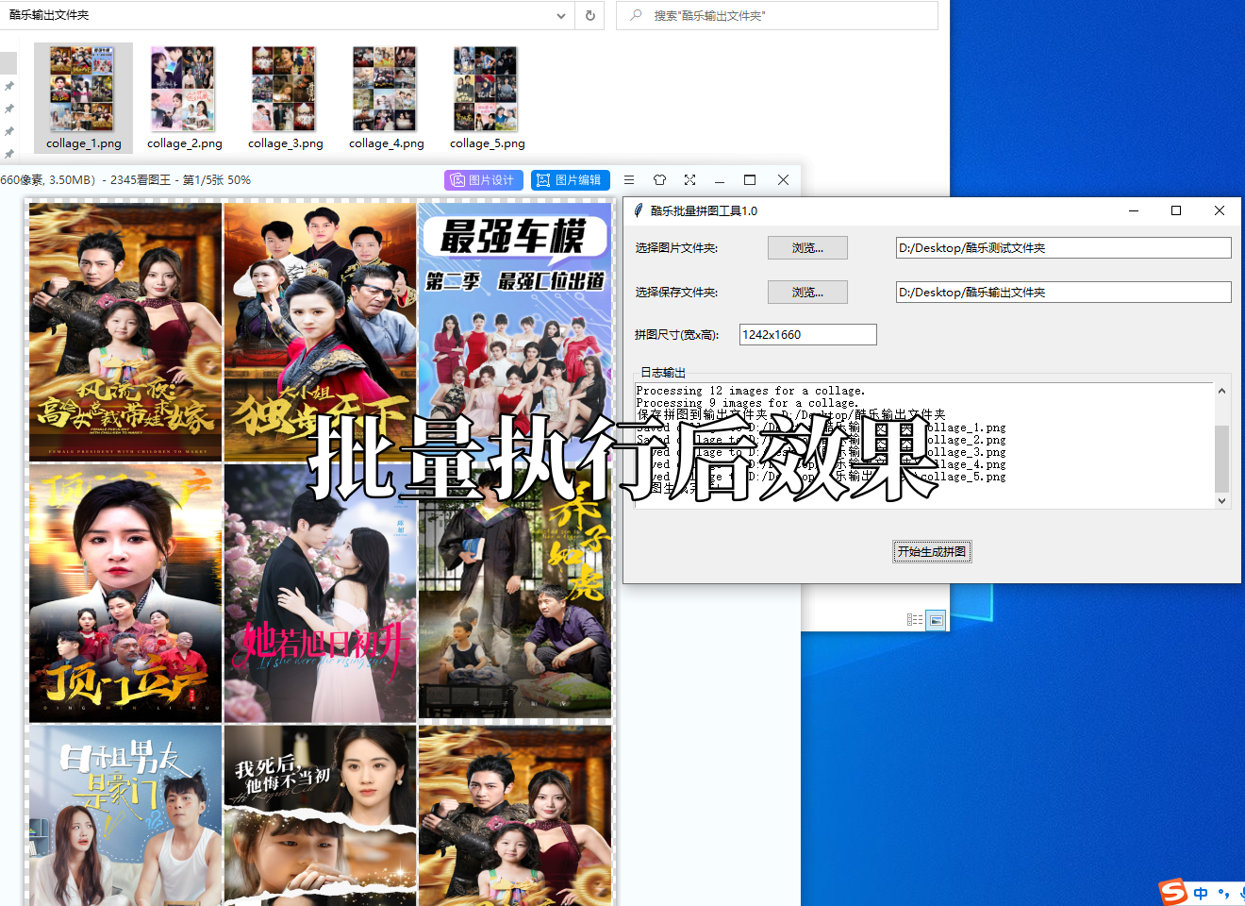
Task: Switch Explorer to details view
Action: coord(914,619)
